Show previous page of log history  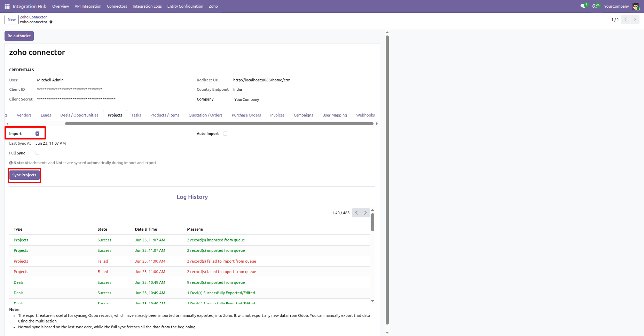pyautogui.click(x=356, y=213)
